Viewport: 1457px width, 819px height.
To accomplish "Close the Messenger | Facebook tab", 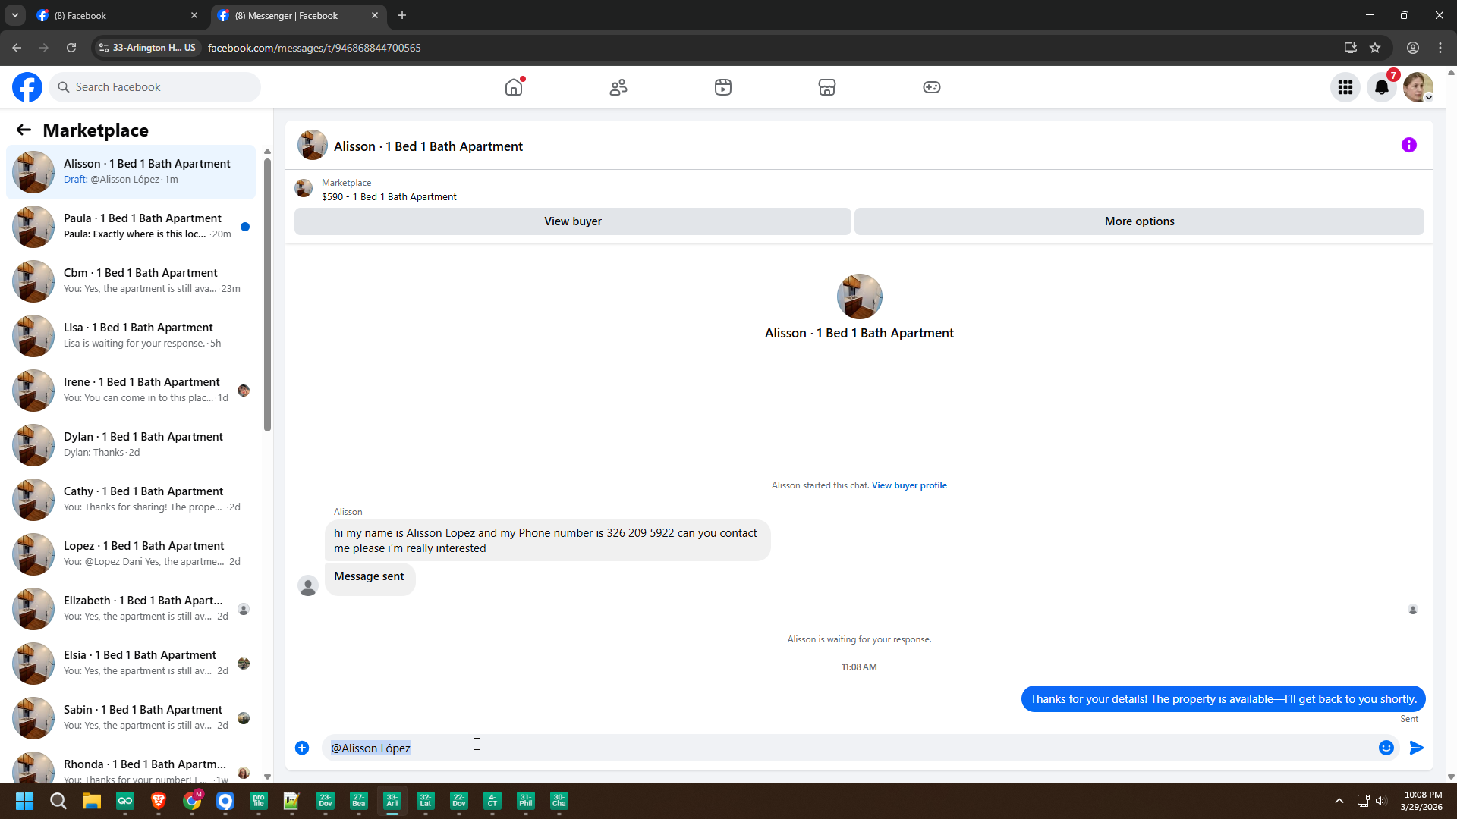I will tap(375, 15).
